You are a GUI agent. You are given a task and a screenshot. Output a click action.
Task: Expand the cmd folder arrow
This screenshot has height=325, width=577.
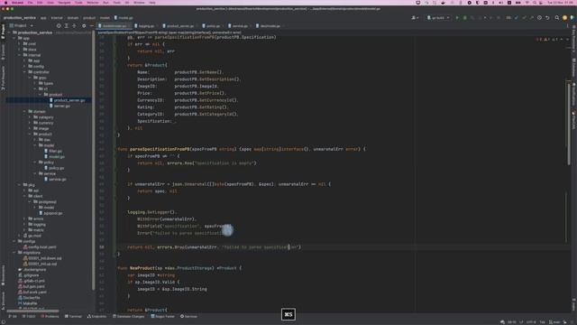pyautogui.click(x=20, y=43)
